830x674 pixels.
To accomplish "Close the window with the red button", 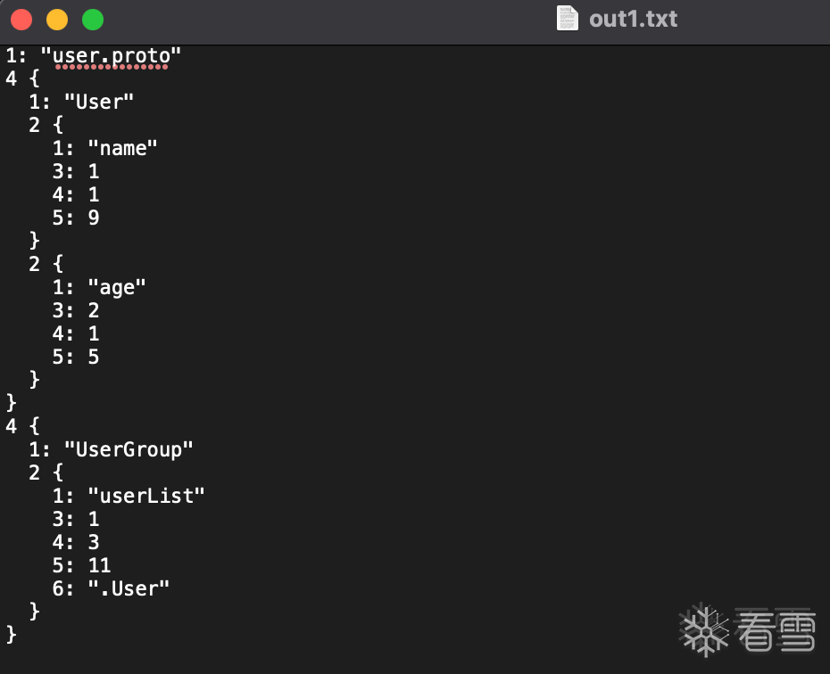I will pyautogui.click(x=21, y=21).
